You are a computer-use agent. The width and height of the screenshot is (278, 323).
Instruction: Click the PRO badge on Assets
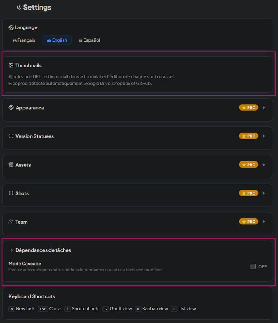tap(249, 165)
